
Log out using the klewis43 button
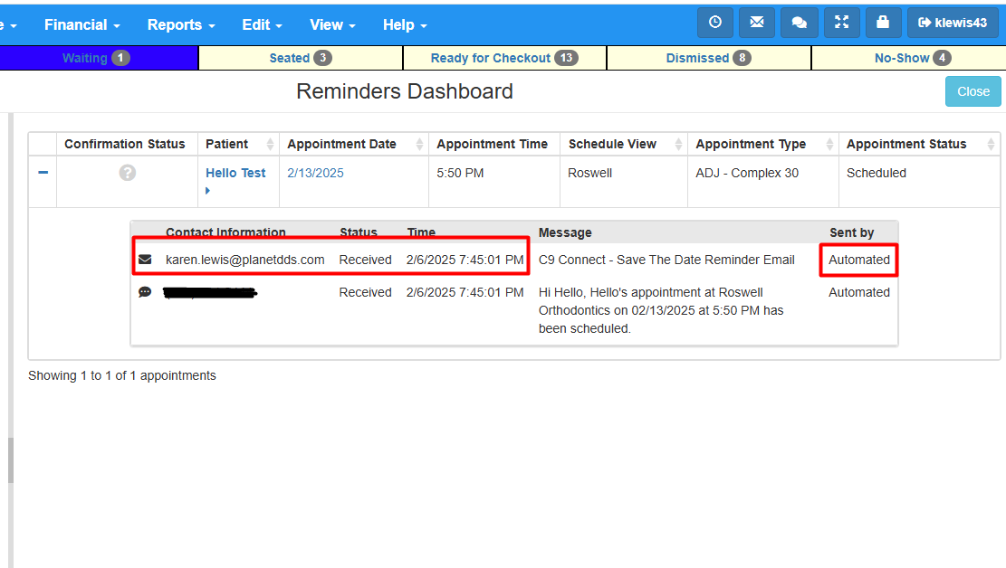coord(953,22)
